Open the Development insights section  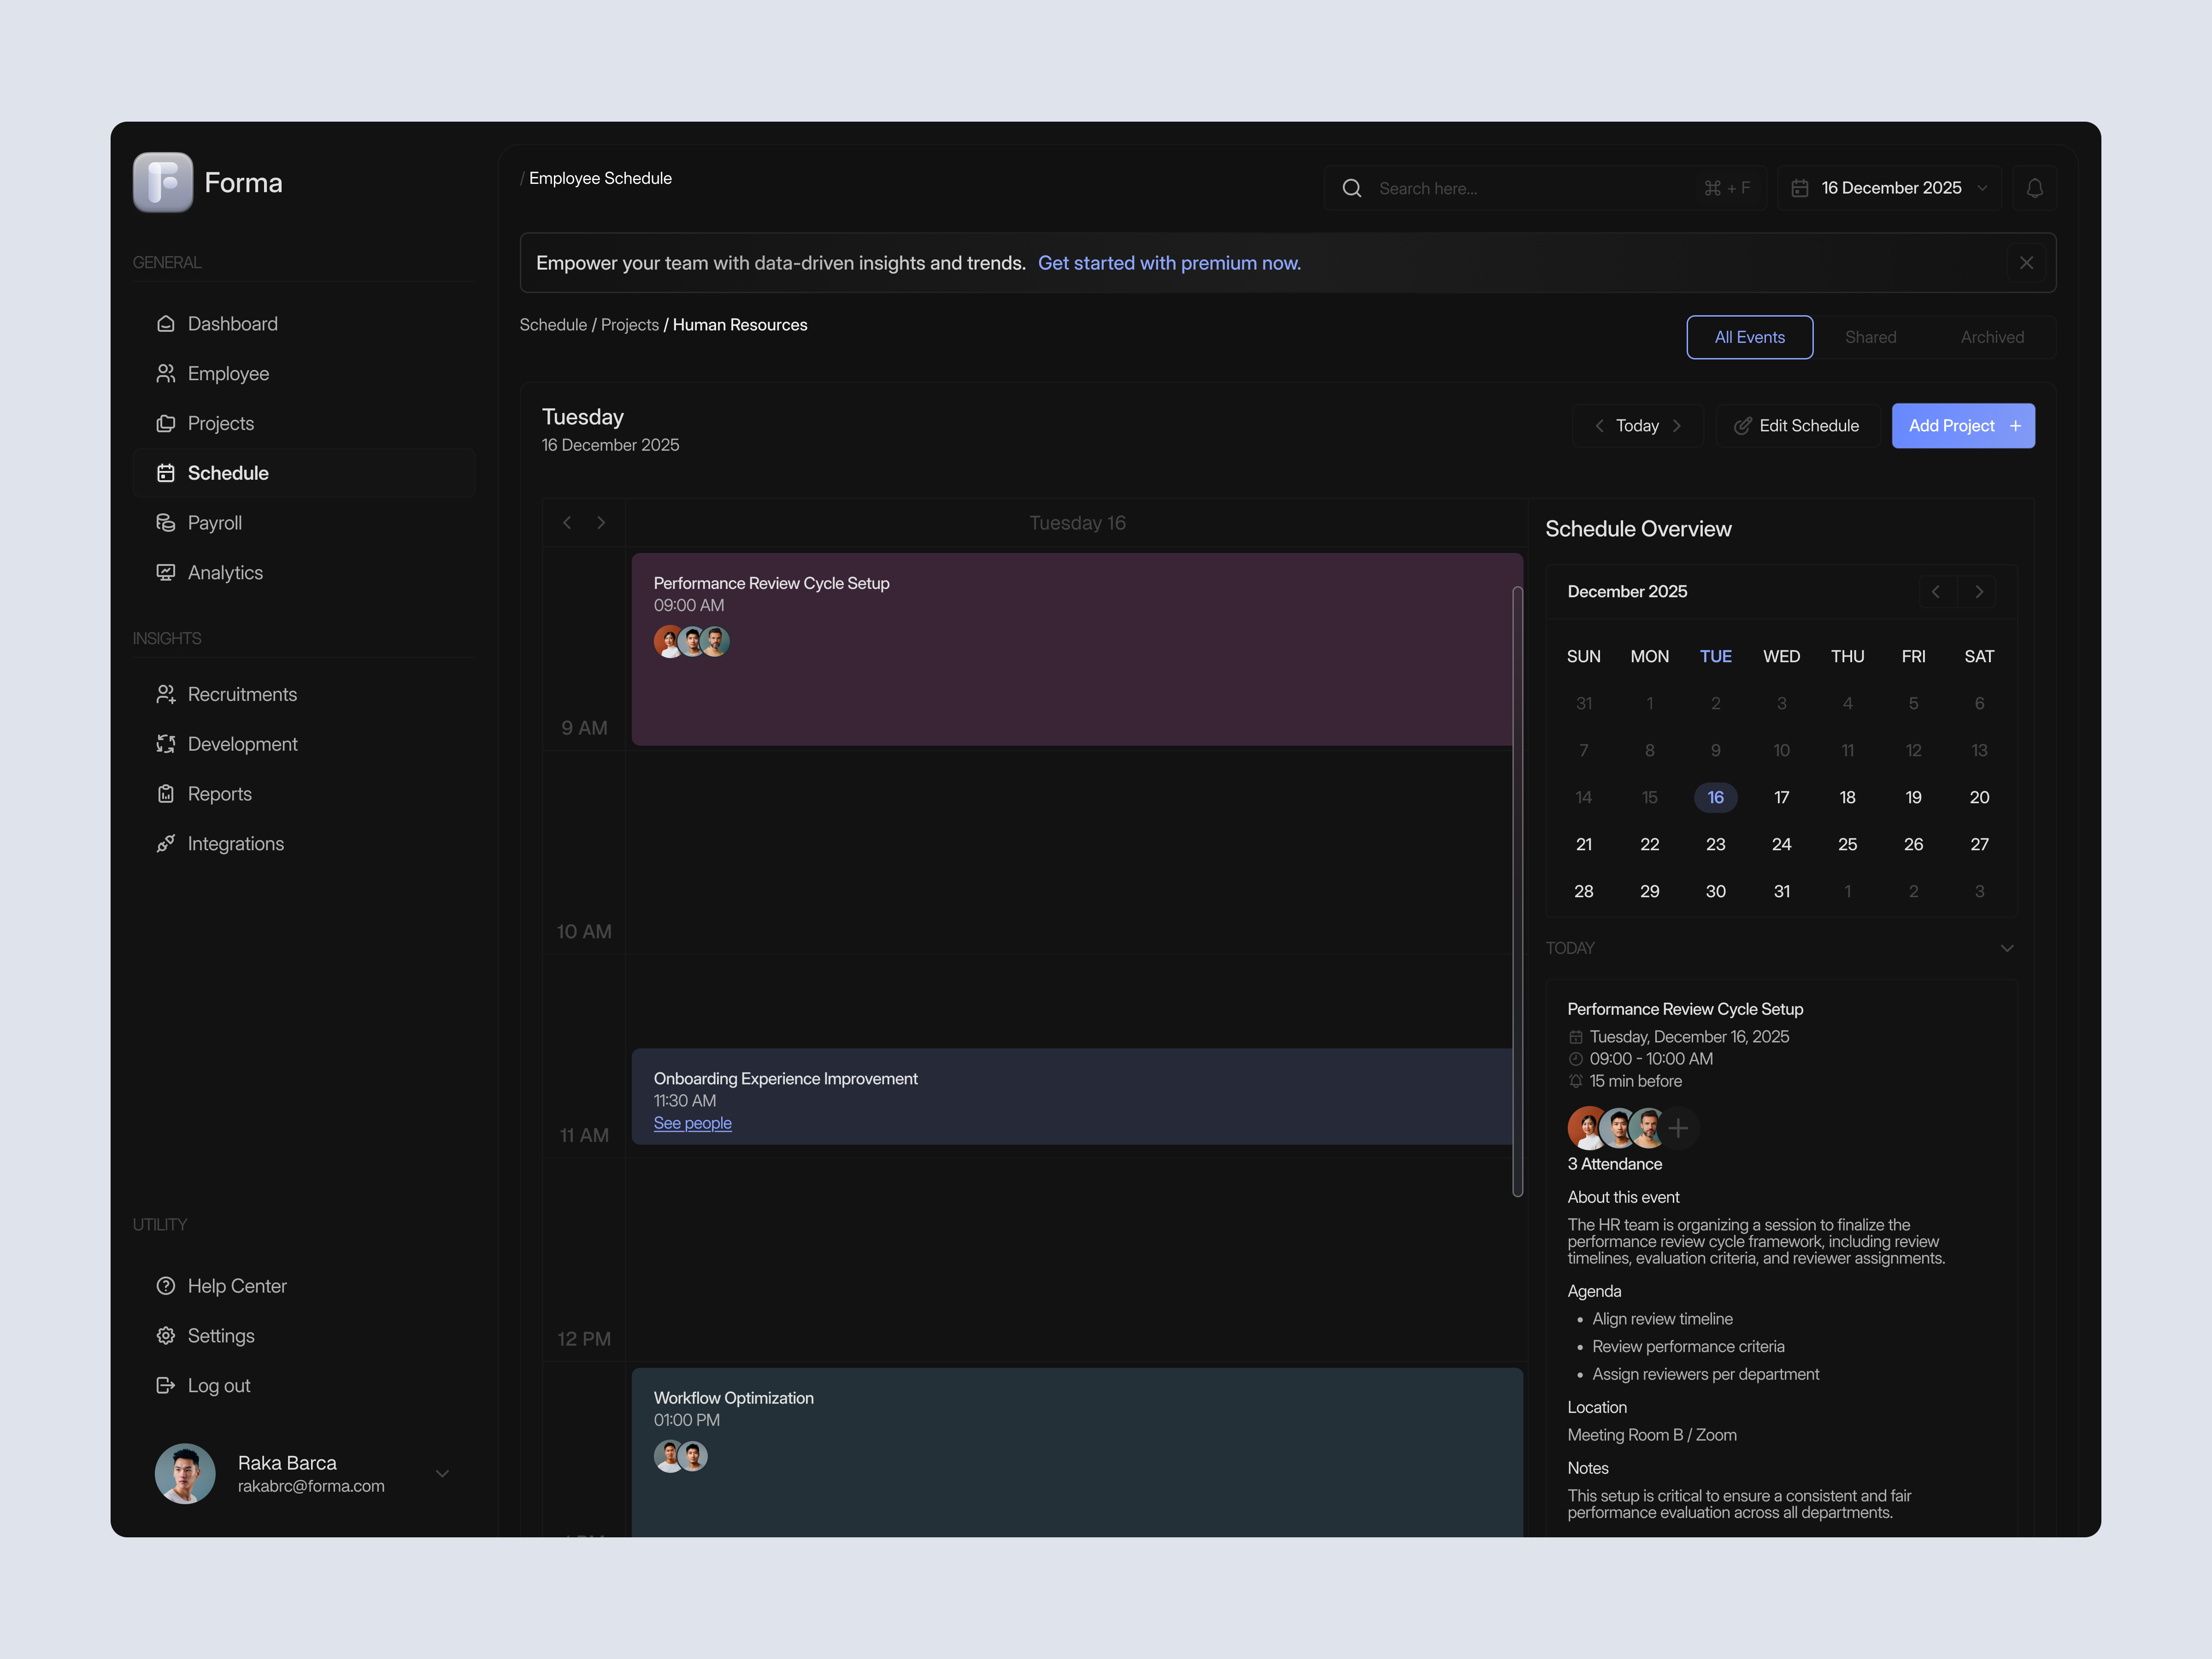pos(243,743)
